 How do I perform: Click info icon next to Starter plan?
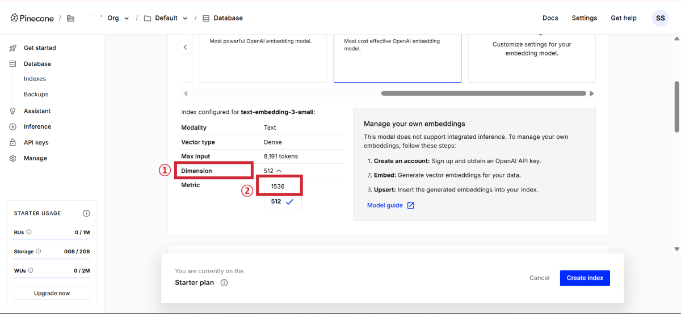pos(224,283)
